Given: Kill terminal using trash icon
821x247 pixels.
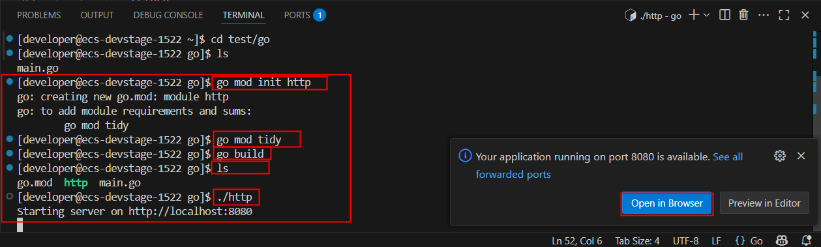Looking at the screenshot, I should pos(744,15).
